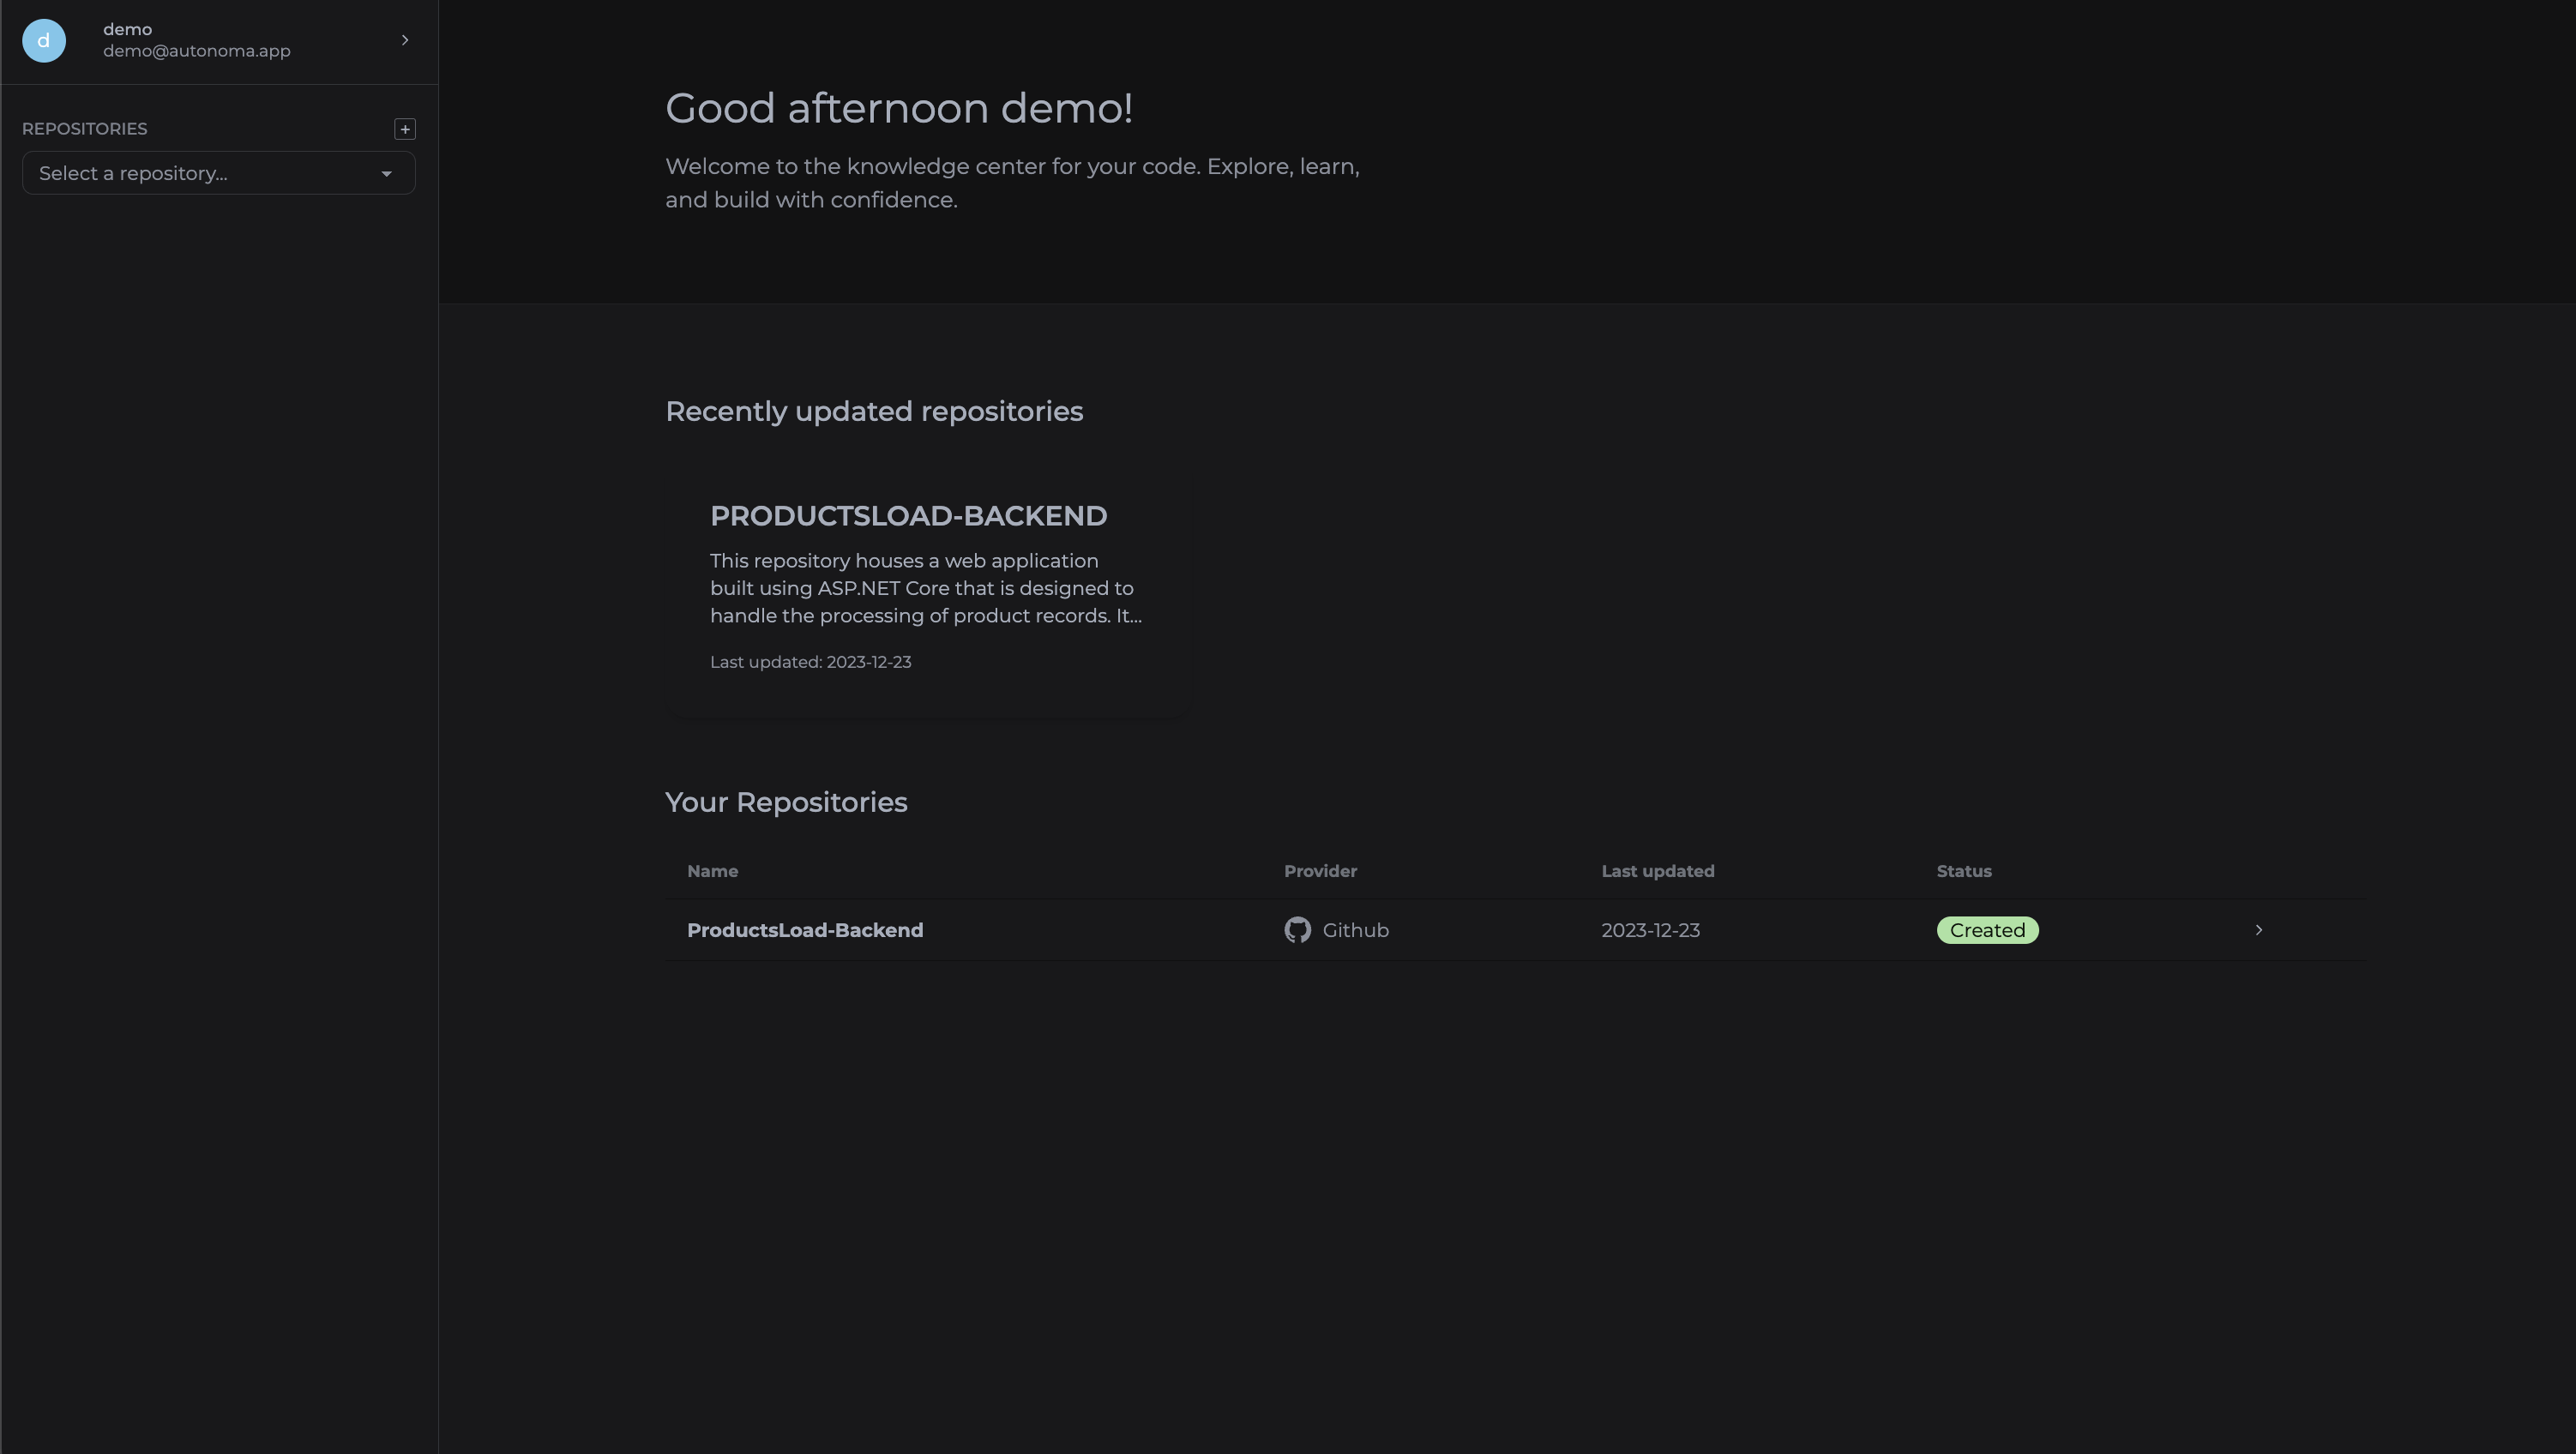This screenshot has width=2576, height=1454.
Task: Click ProductsLoad-Backend name in the table
Action: (805, 930)
